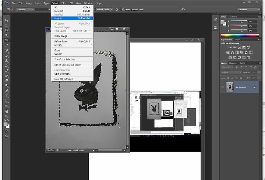Select the Paint Bucket tool

point(7,76)
